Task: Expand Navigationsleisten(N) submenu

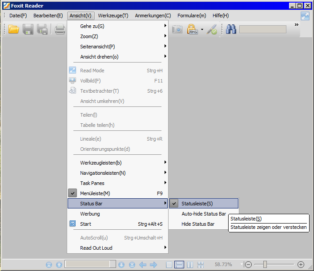Action: pyautogui.click(x=117, y=173)
